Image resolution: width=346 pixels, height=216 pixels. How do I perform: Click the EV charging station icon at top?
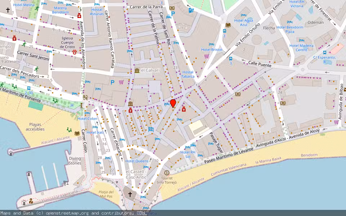[191, 10]
